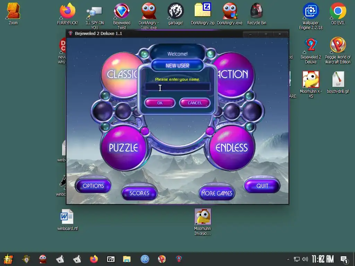Image resolution: width=355 pixels, height=266 pixels.
Task: Launch the Bejeweled Twist shortcut
Action: coord(122,16)
